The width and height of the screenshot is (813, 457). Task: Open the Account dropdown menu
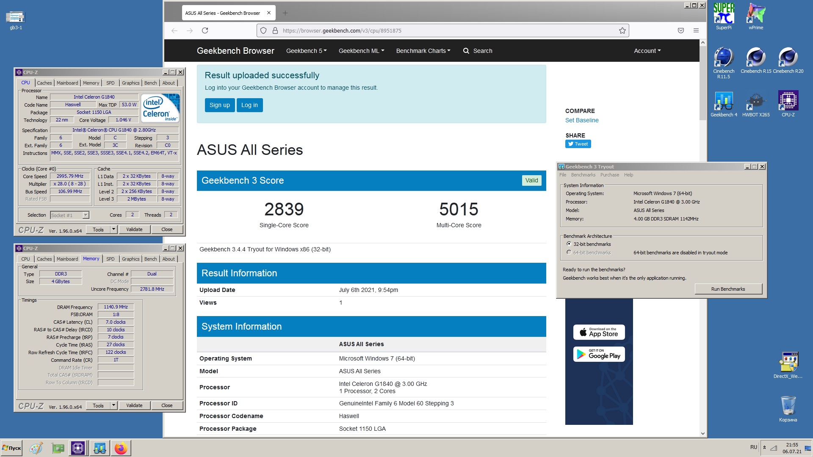point(647,51)
